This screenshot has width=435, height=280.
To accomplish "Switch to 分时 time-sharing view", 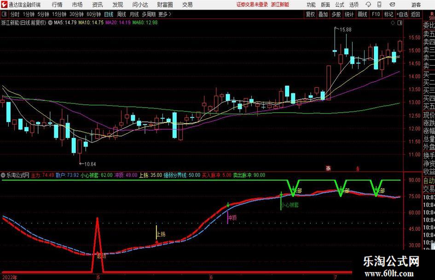I will click(x=15, y=14).
